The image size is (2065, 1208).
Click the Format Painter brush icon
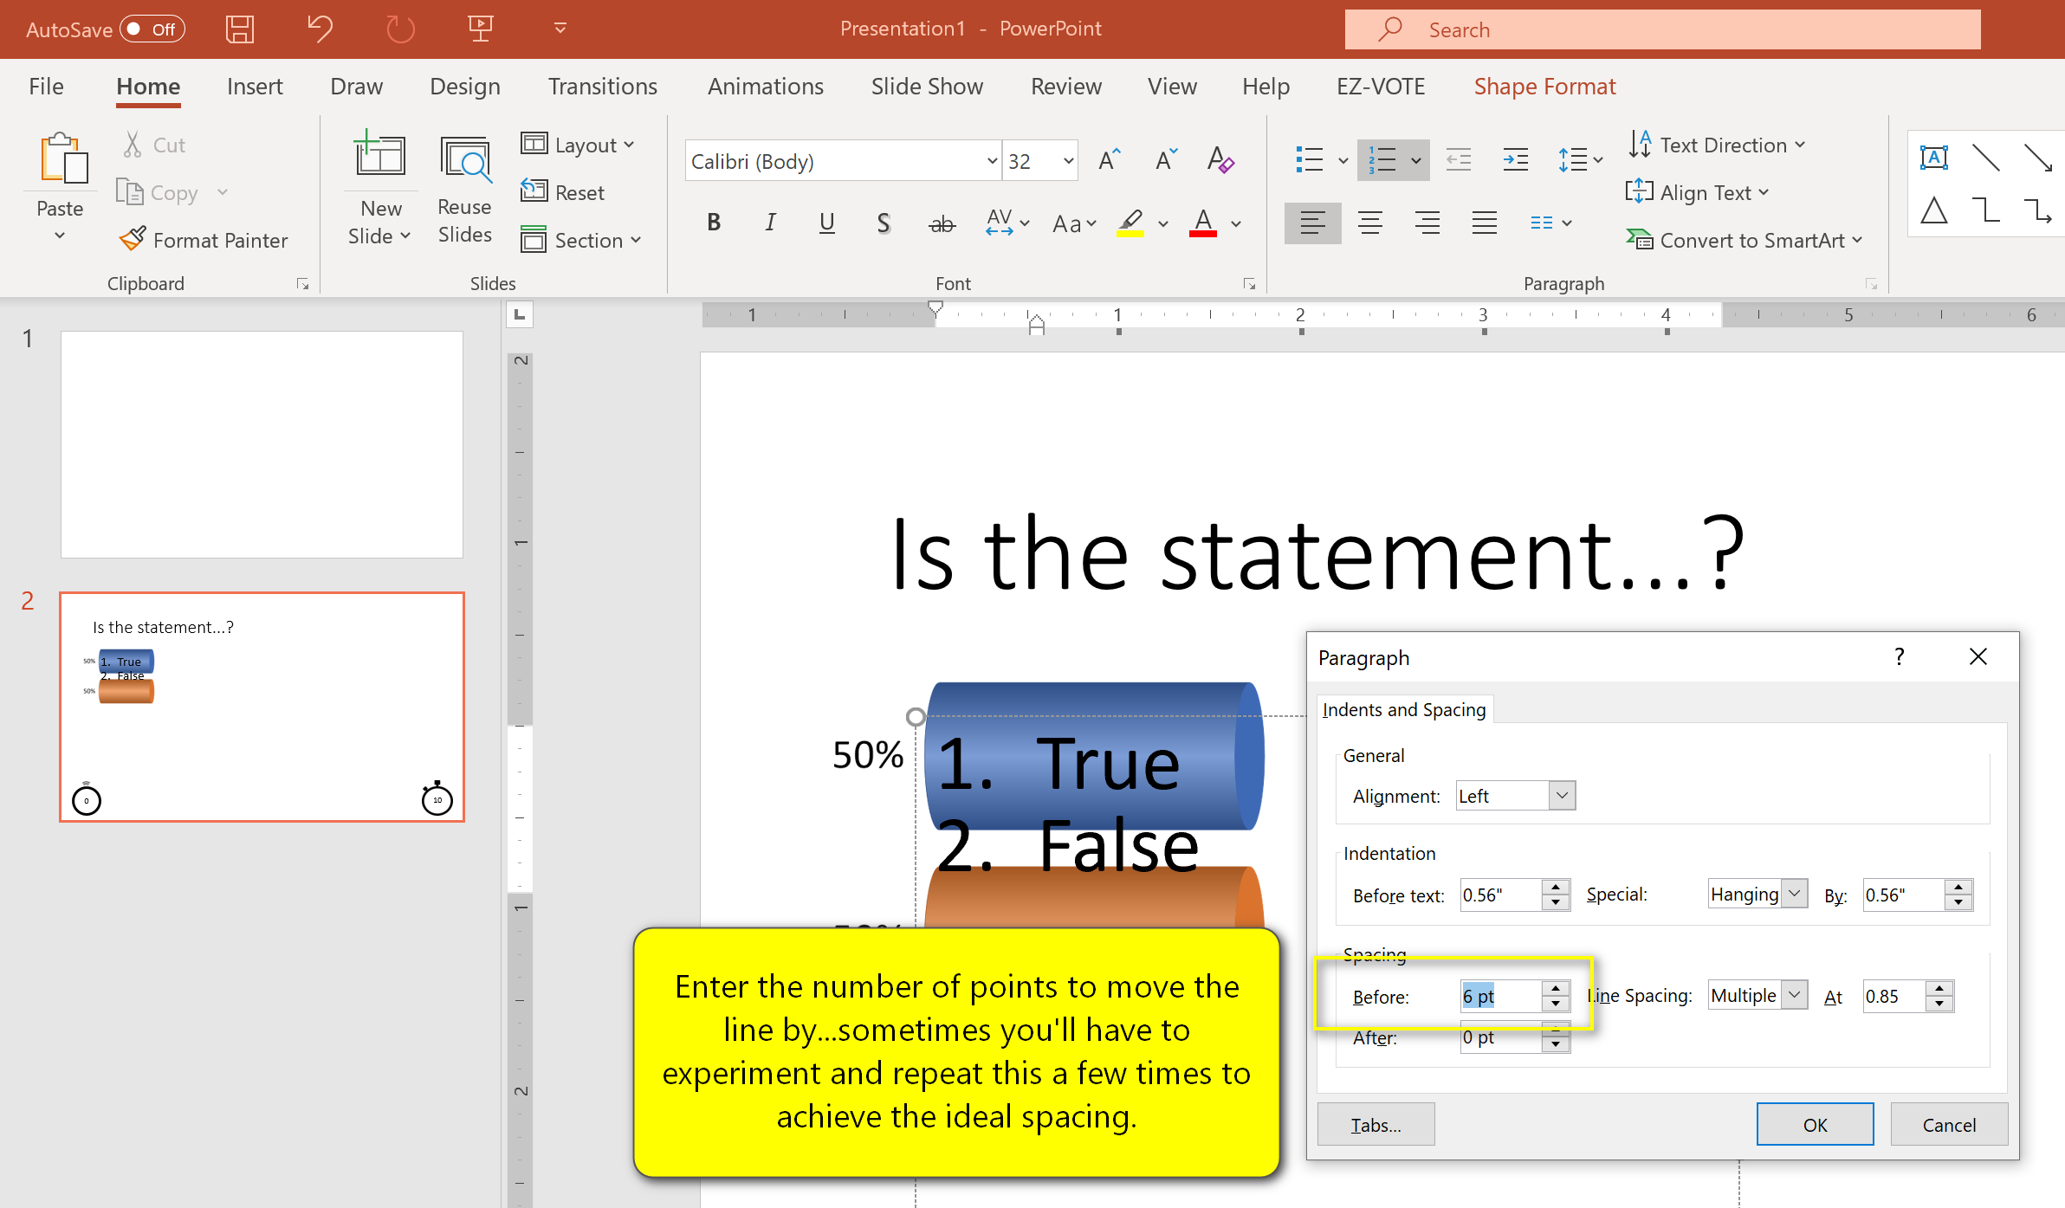point(133,240)
